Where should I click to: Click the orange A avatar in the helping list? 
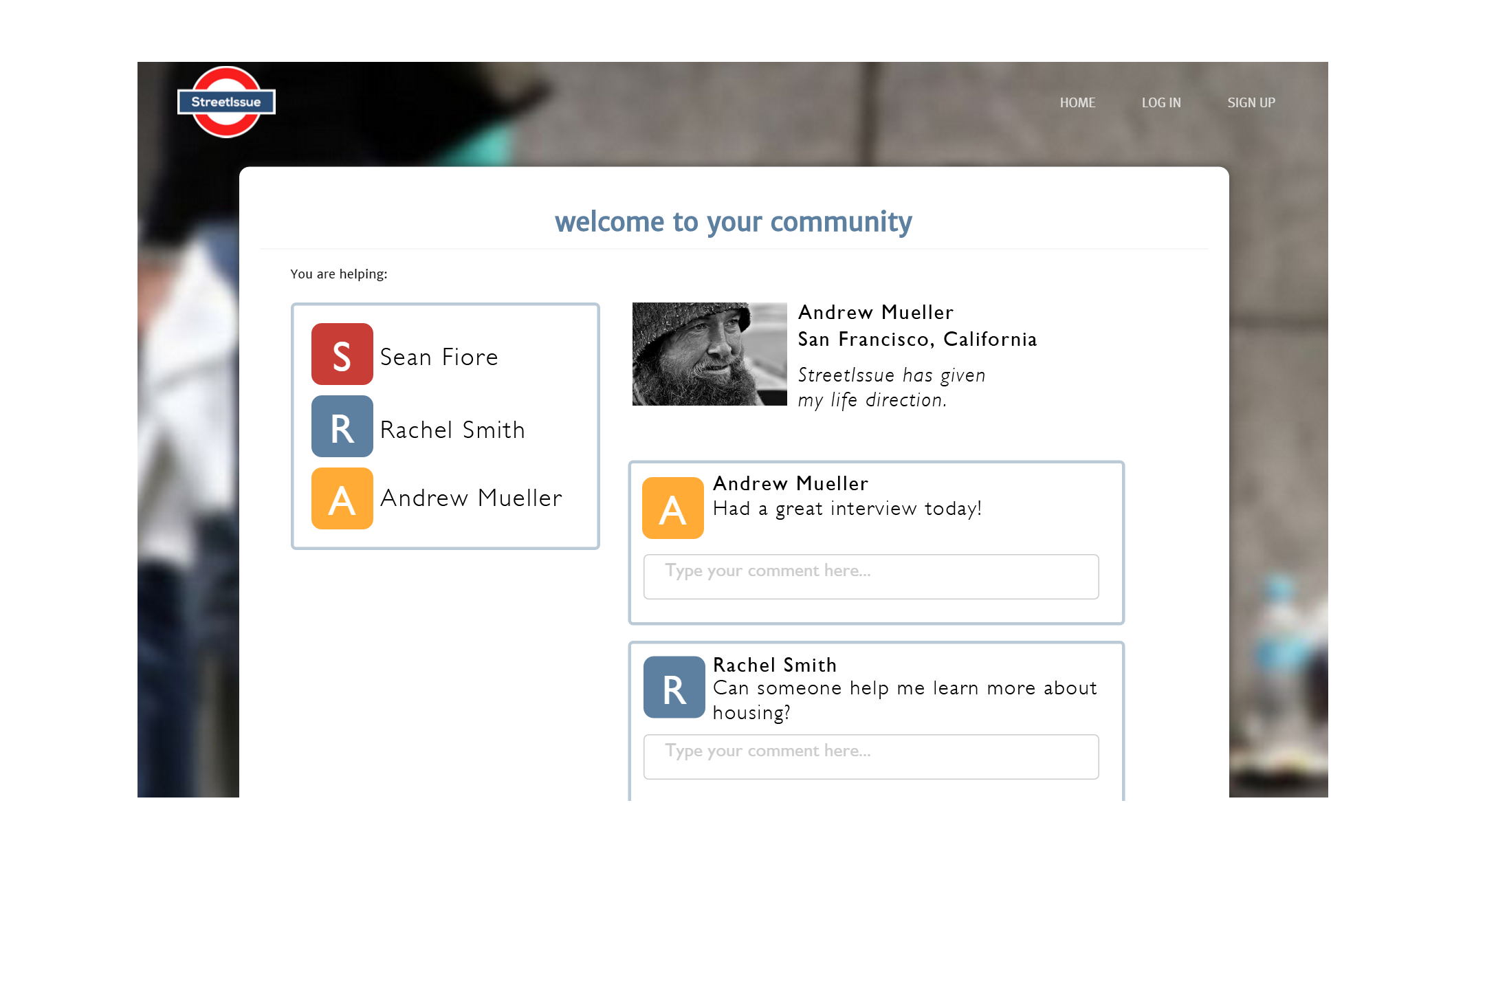pyautogui.click(x=342, y=498)
